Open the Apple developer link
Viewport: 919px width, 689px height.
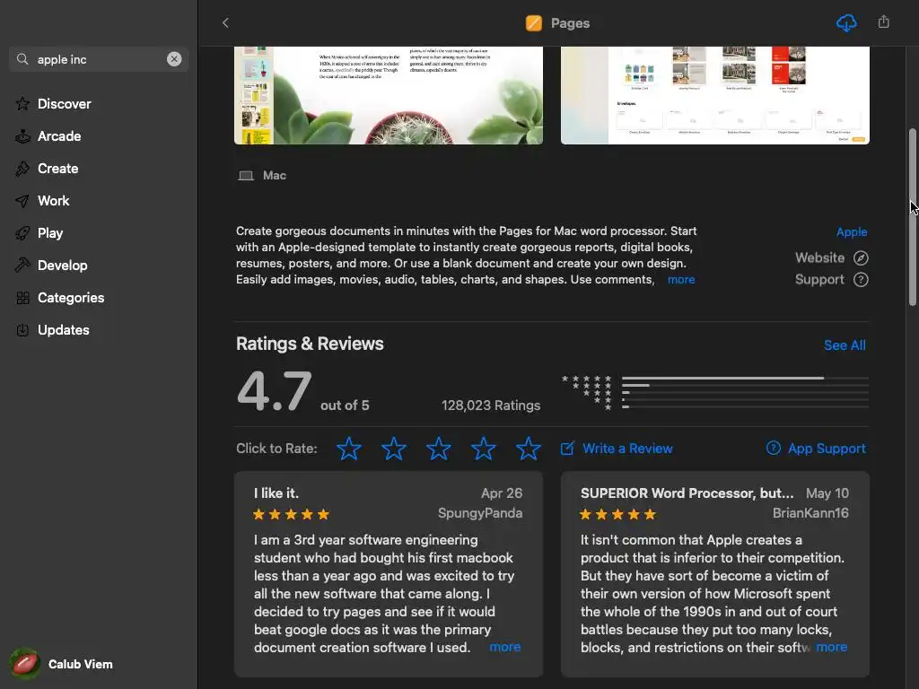(x=852, y=232)
